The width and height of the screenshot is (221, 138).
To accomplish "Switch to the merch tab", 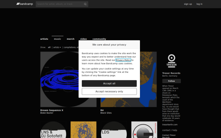I will click(x=70, y=39).
